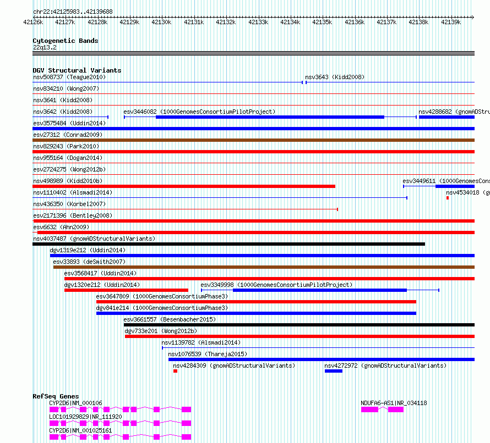Click the chr22:42125983..42139688 coordinates text
The width and height of the screenshot is (490, 443).
point(73,12)
